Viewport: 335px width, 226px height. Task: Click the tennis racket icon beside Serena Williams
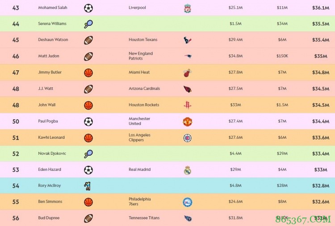[88, 24]
